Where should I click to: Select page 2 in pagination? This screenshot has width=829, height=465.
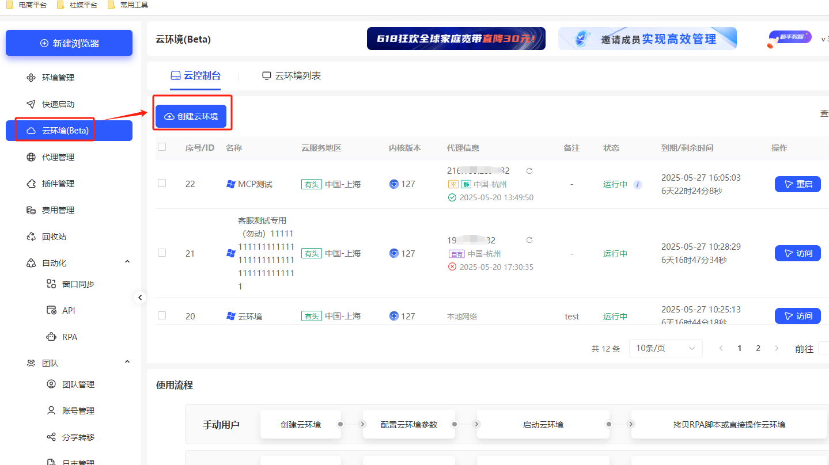tap(758, 348)
